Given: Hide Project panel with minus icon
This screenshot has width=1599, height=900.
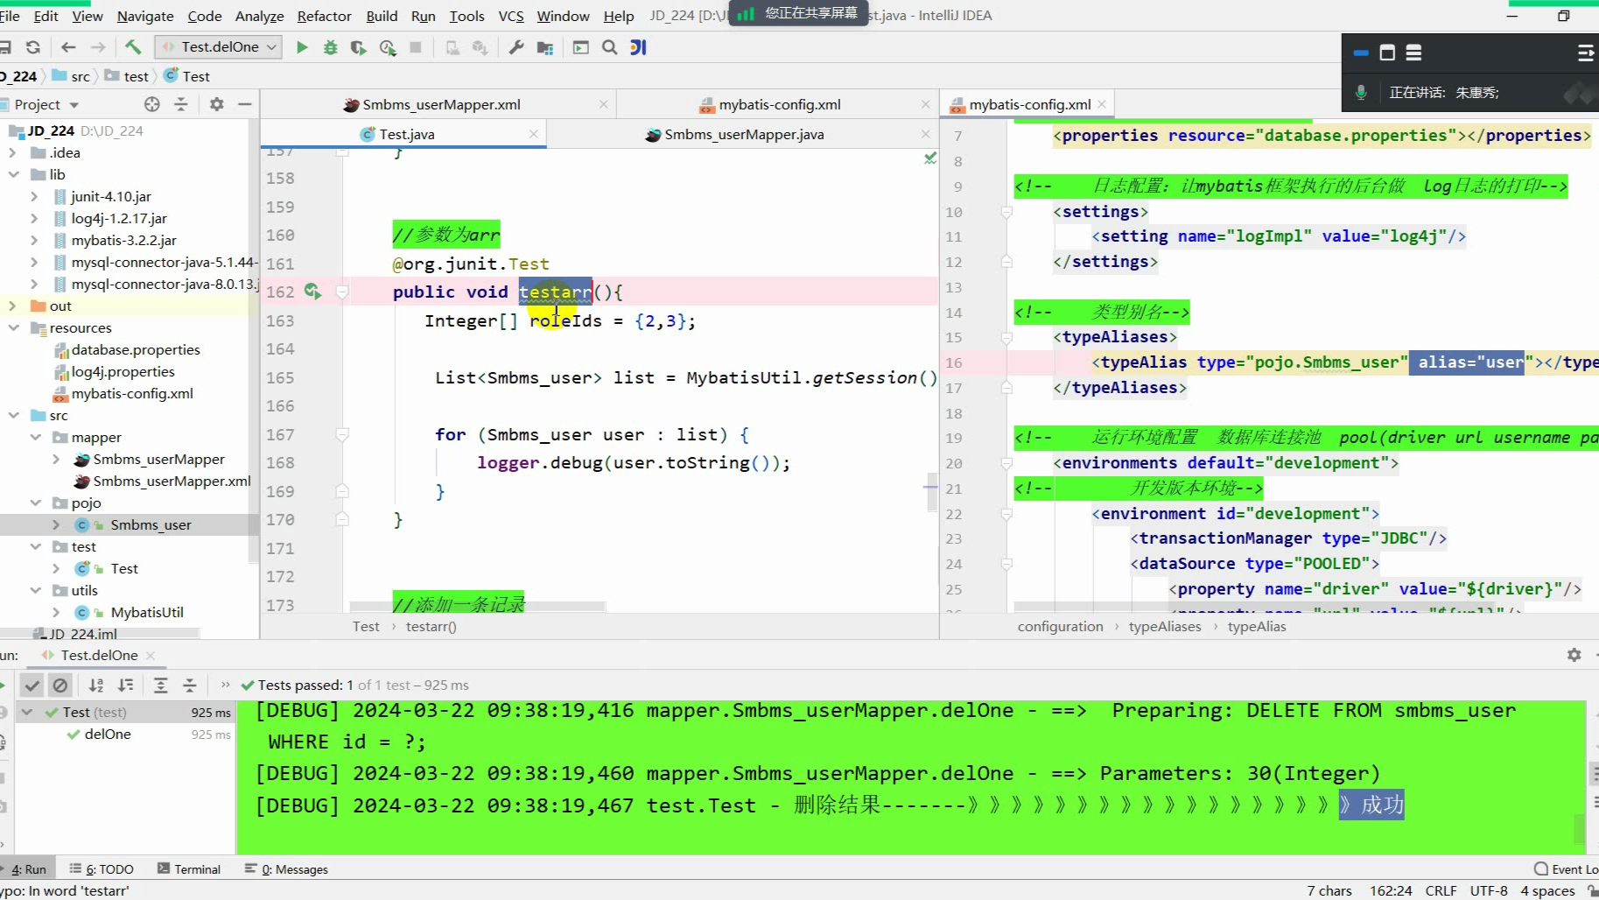Looking at the screenshot, I should [x=245, y=104].
